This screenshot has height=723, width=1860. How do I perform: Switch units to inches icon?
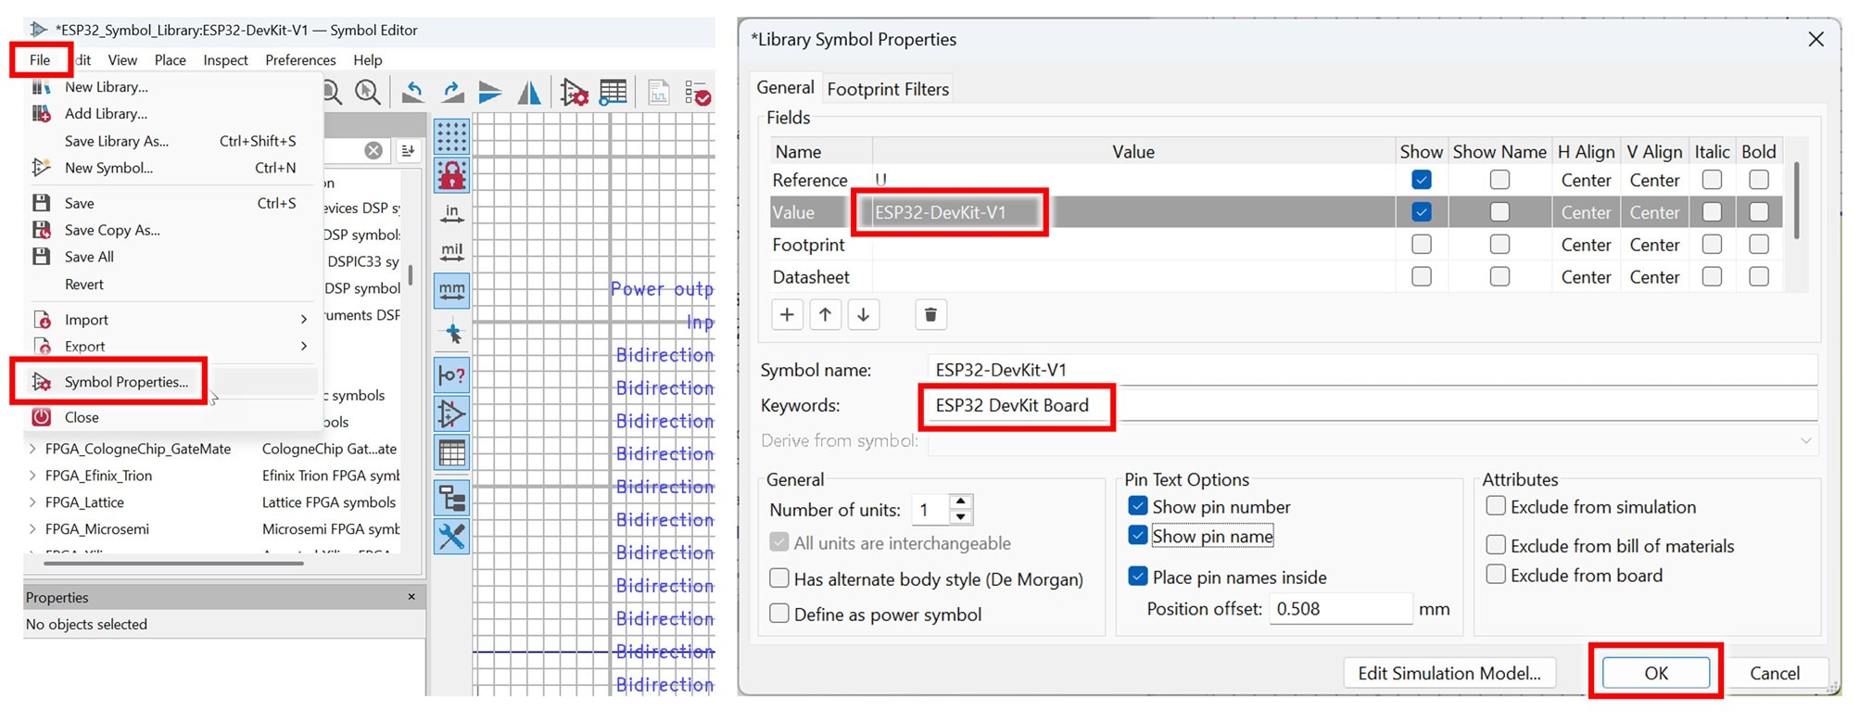click(451, 214)
